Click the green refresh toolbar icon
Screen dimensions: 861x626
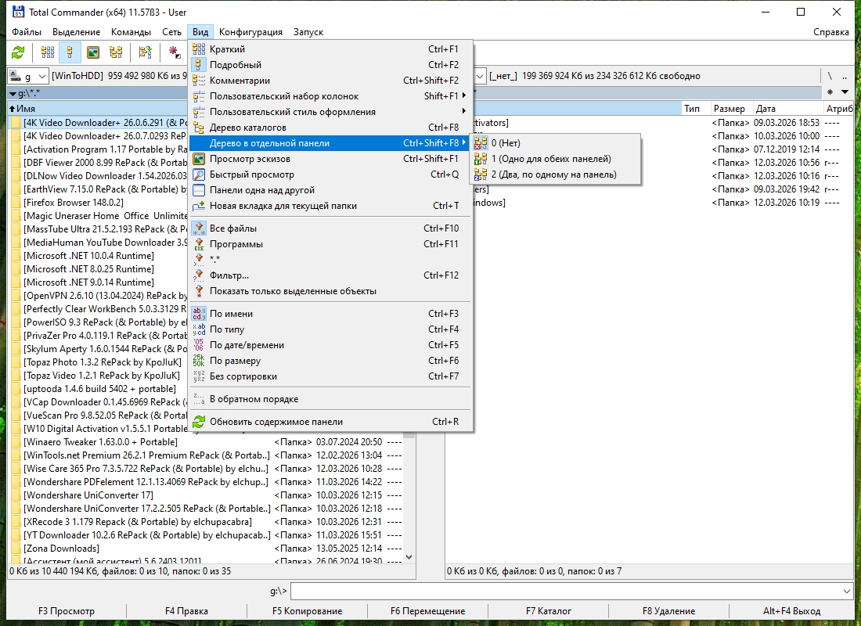pyautogui.click(x=18, y=52)
